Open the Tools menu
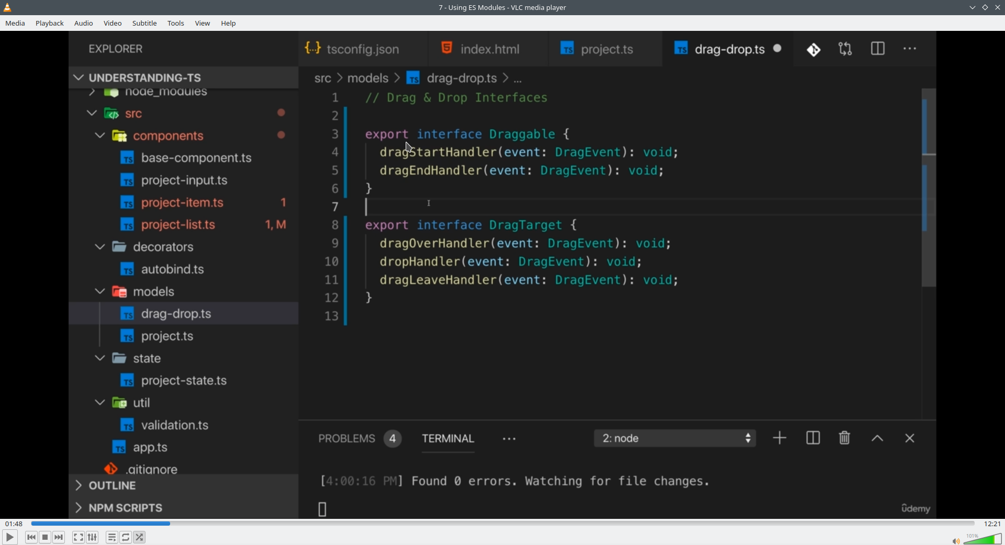This screenshot has width=1005, height=545. tap(176, 24)
